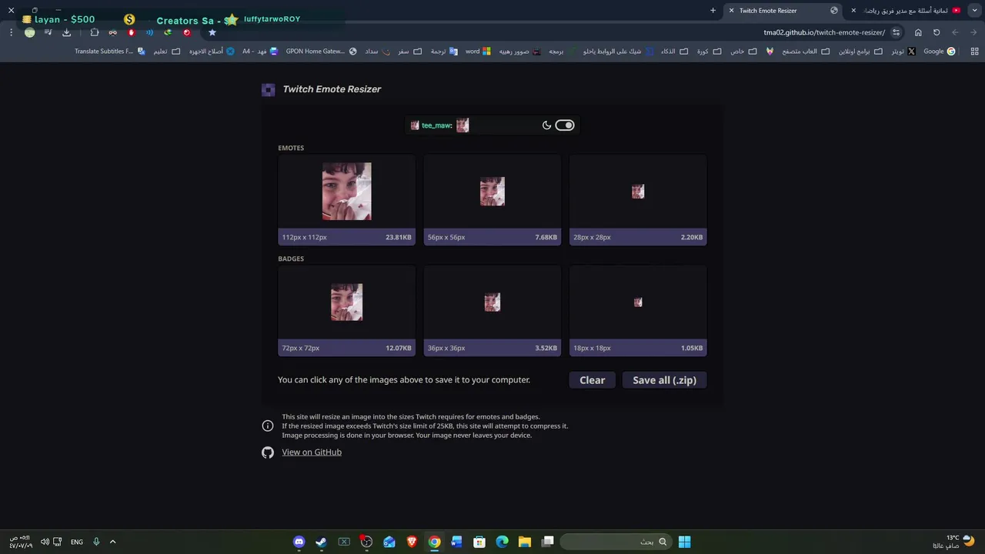
Task: Switch the ENG input language indicator
Action: click(x=77, y=542)
